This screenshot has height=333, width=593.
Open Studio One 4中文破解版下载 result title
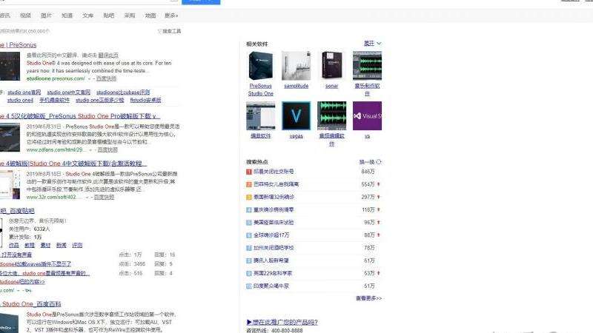73,164
